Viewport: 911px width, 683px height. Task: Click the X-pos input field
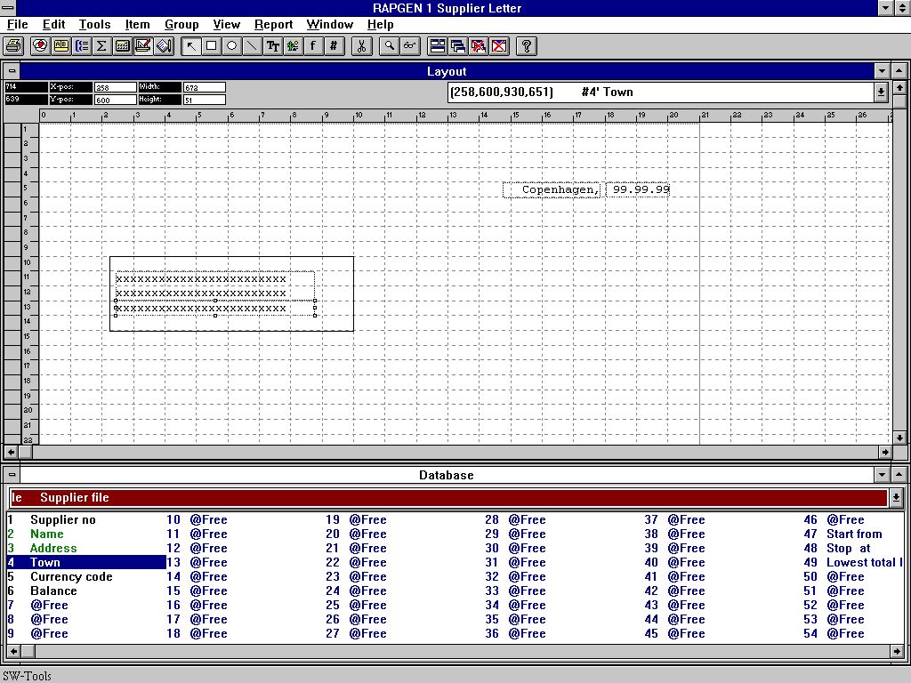[115, 87]
